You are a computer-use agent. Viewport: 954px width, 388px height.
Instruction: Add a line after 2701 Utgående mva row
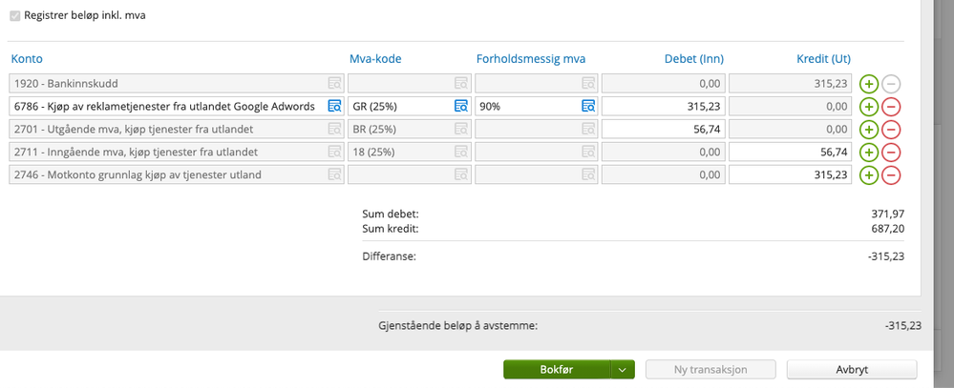869,130
